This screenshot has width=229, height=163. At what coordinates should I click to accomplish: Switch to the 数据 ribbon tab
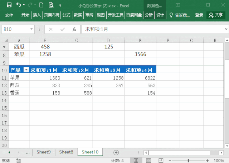pos(78,15)
